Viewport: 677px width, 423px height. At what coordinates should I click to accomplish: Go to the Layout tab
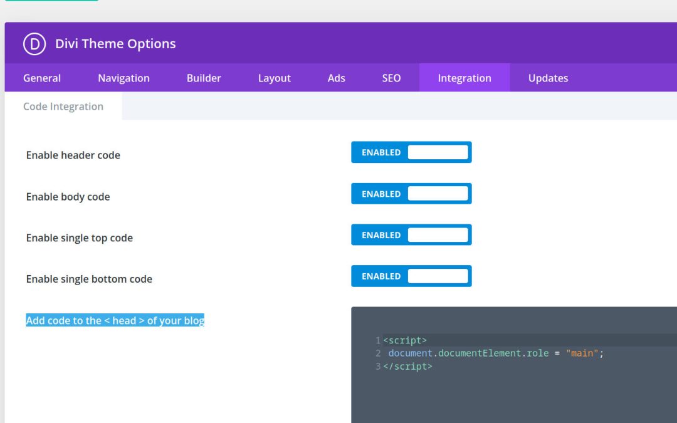click(274, 78)
